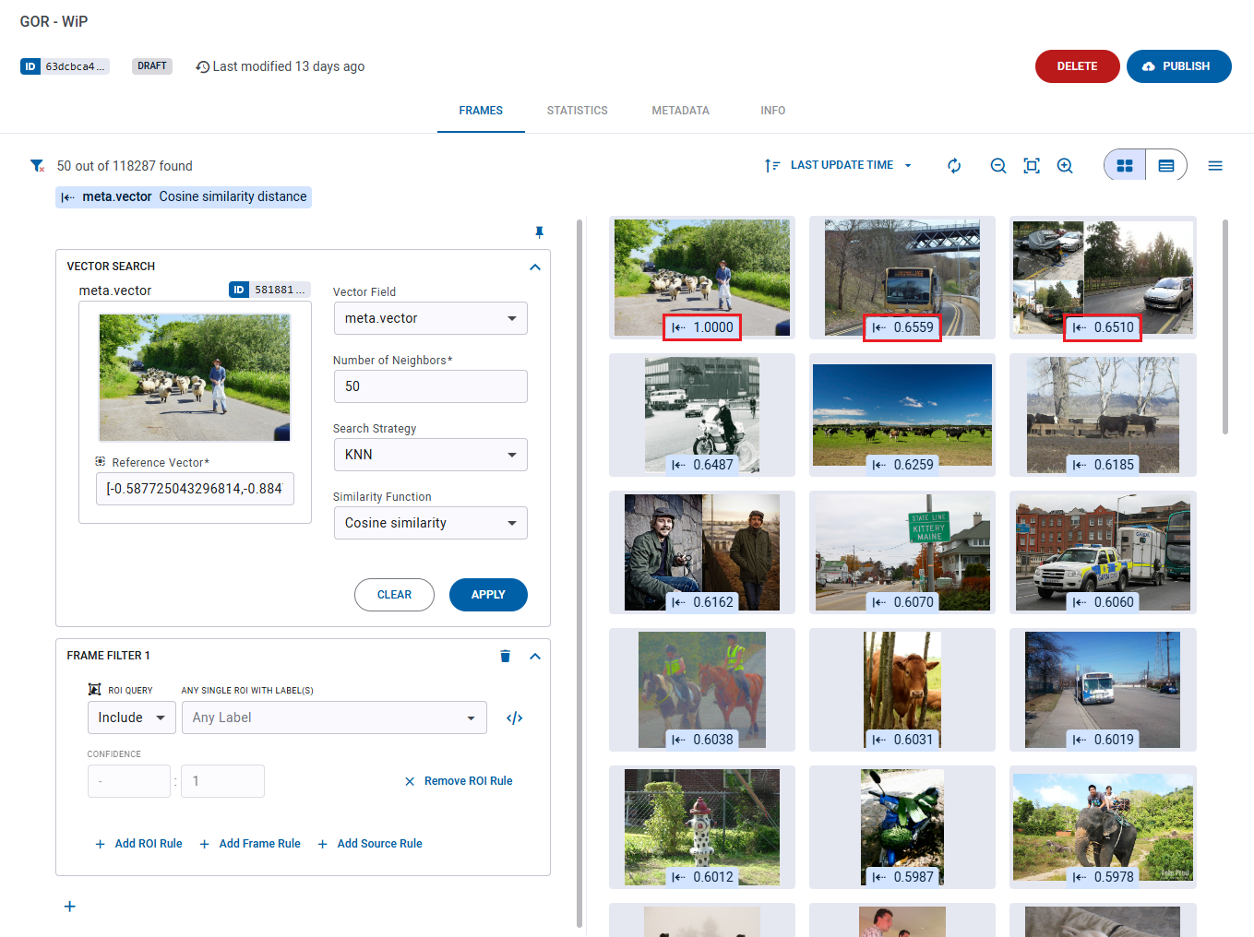Open the Metadata tab
1254x937 pixels.
(680, 110)
